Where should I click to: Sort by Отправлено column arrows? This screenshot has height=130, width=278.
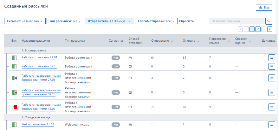[x=172, y=41]
